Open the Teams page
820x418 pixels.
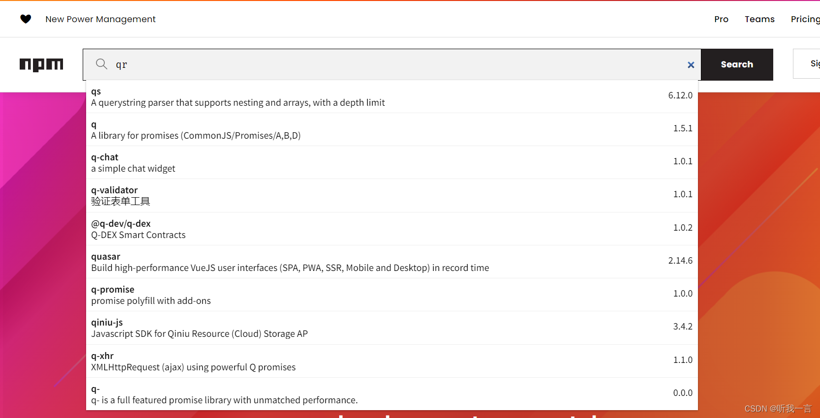click(x=759, y=19)
